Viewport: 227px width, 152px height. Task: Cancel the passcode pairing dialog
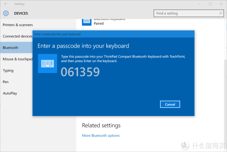click(x=170, y=104)
